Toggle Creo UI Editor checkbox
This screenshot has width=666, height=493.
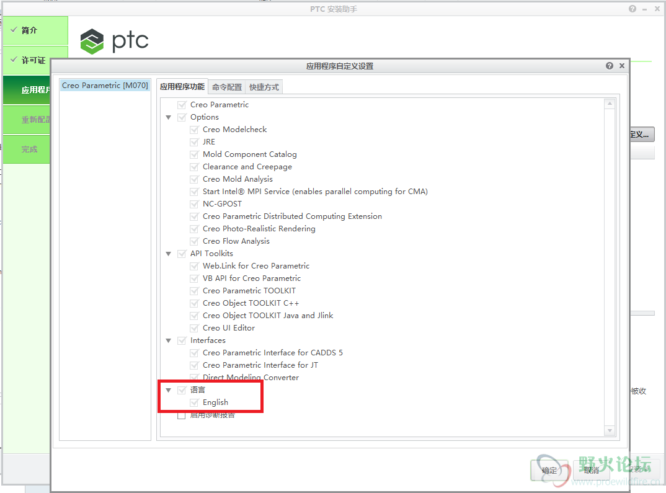(194, 328)
